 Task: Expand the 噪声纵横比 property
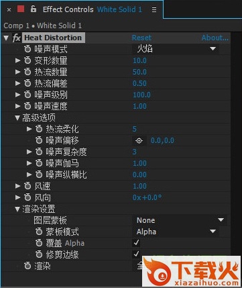coord(29,175)
